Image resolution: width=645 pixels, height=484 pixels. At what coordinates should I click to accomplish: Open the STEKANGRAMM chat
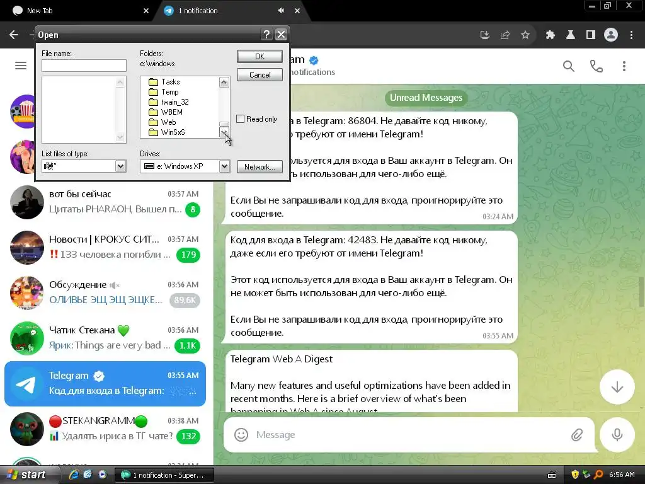[105, 429]
